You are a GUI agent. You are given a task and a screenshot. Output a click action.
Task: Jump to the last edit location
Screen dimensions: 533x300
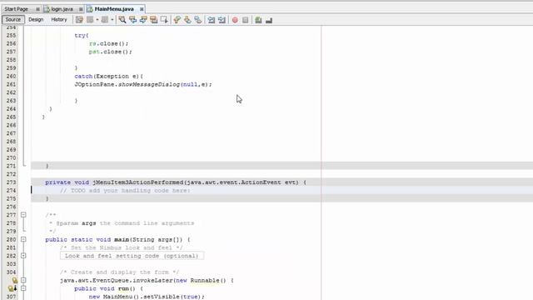tap(79, 20)
